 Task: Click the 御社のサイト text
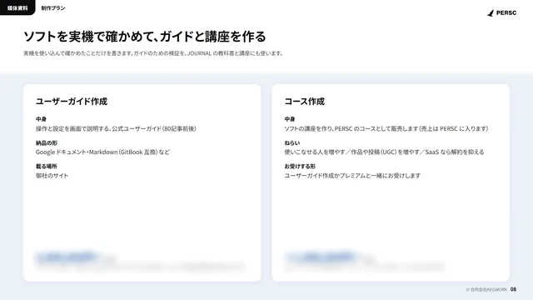[52, 176]
